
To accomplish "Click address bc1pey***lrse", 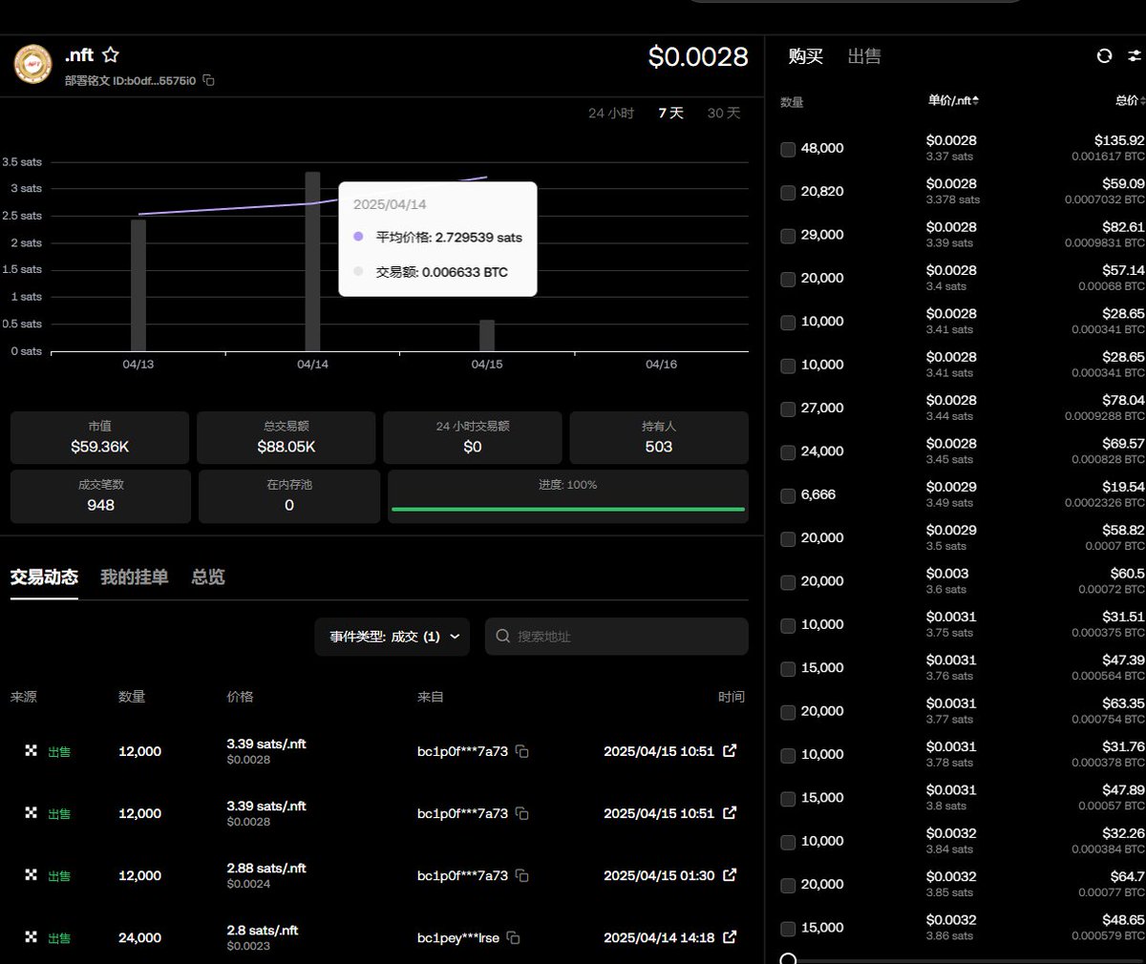I will (458, 938).
